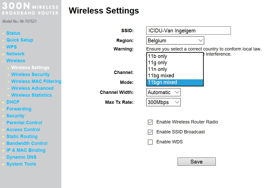Uncheck Enable SSID Broadcast
Viewport: 280px width, 188px height.
[150, 132]
